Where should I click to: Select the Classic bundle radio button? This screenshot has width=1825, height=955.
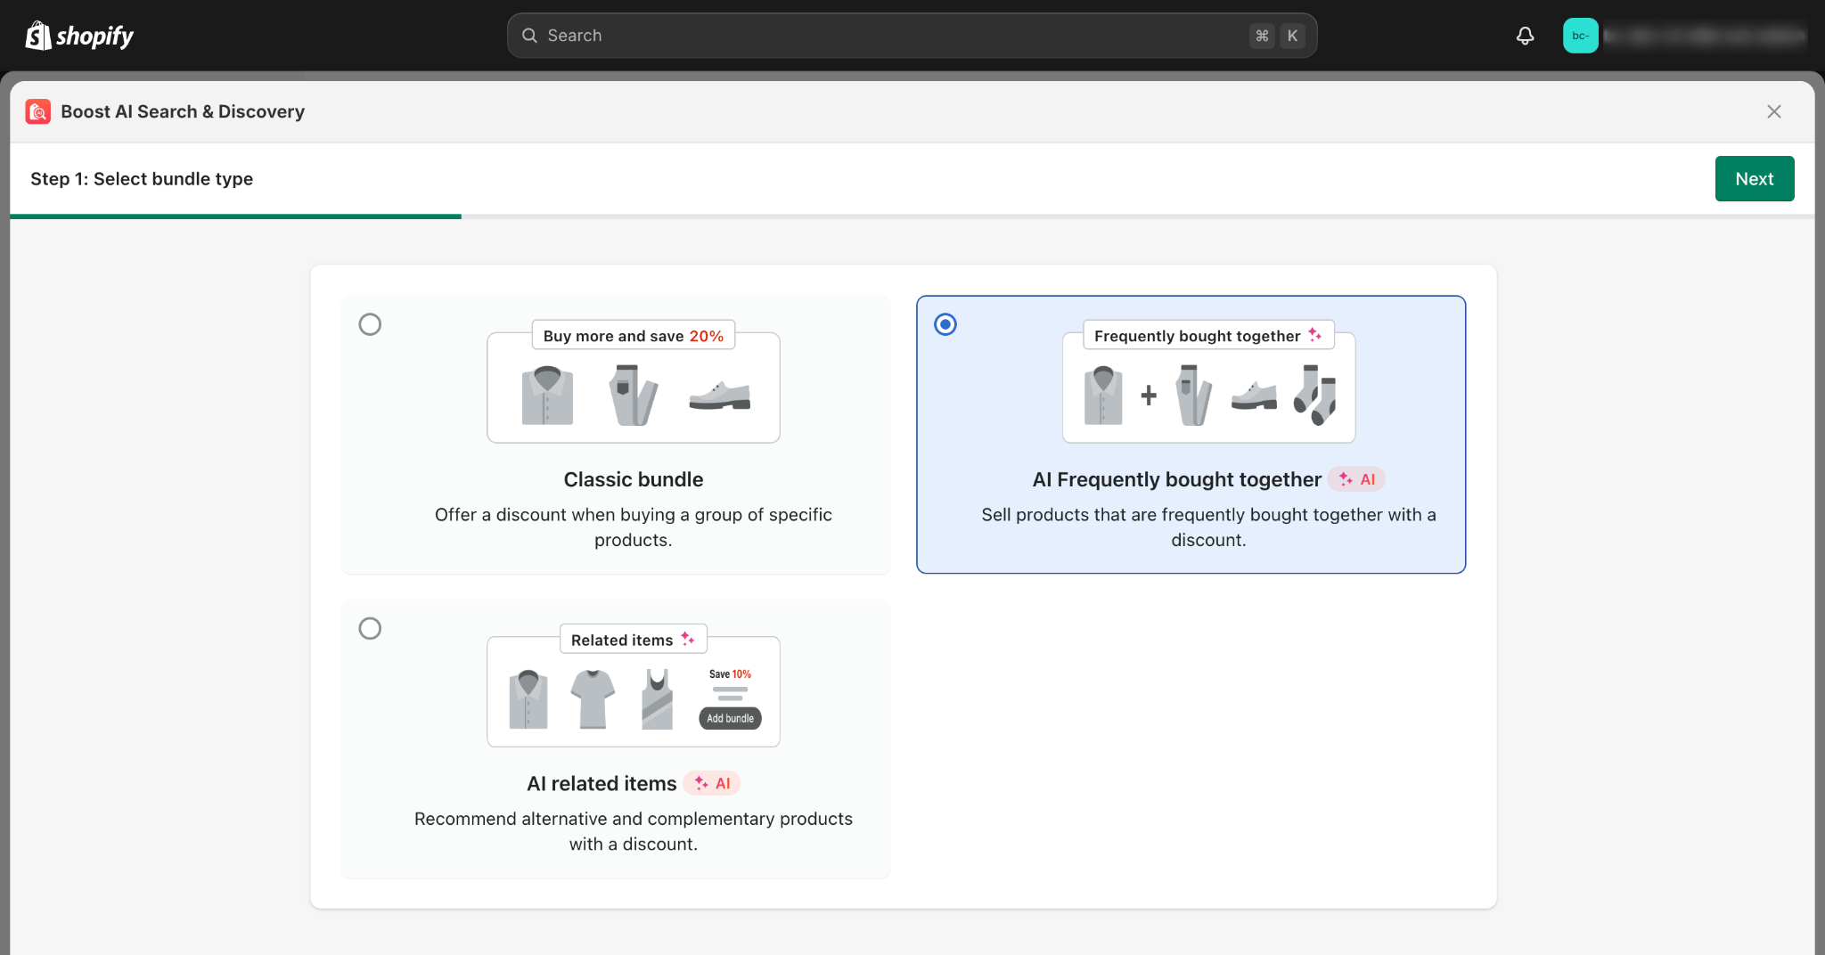point(370,324)
